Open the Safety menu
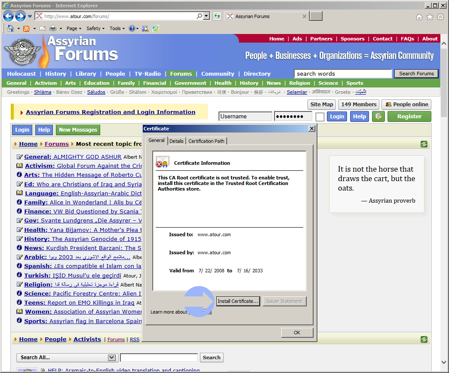 click(x=95, y=28)
